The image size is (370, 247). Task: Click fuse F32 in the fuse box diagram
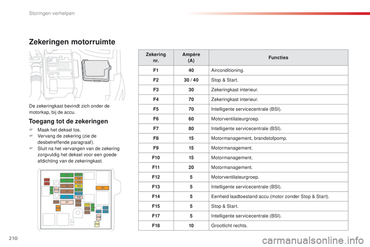[56, 189]
